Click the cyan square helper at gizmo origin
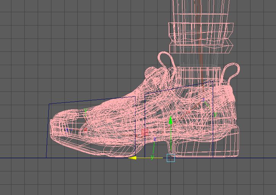The width and height of the screenshot is (276, 195). tap(171, 158)
